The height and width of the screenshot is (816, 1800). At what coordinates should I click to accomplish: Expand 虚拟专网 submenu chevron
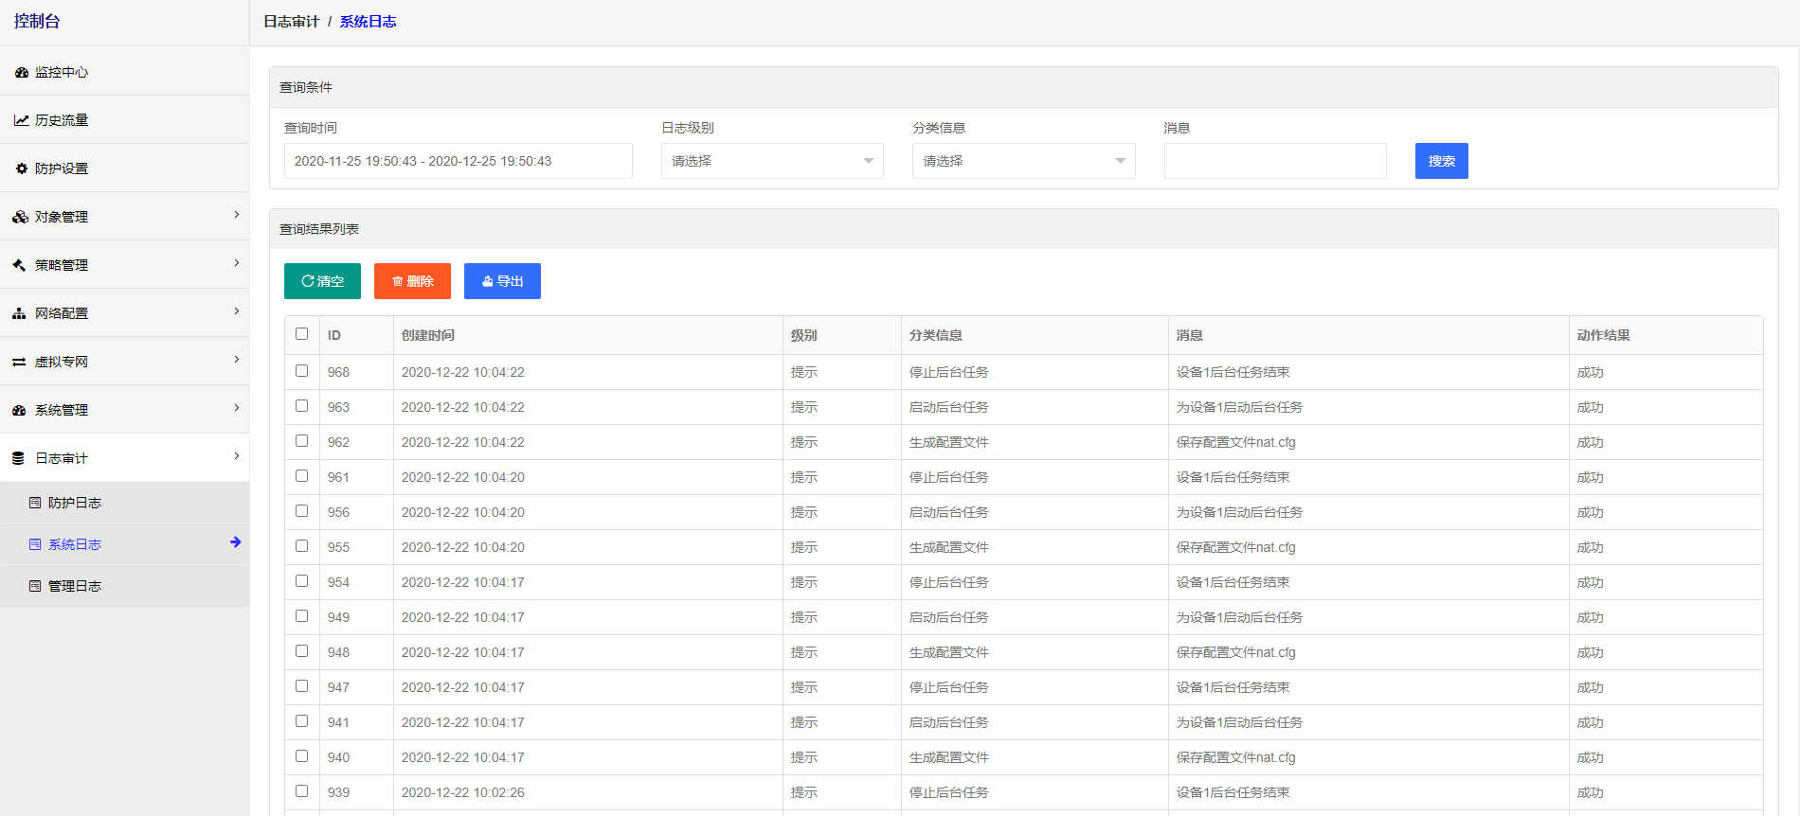pos(237,360)
